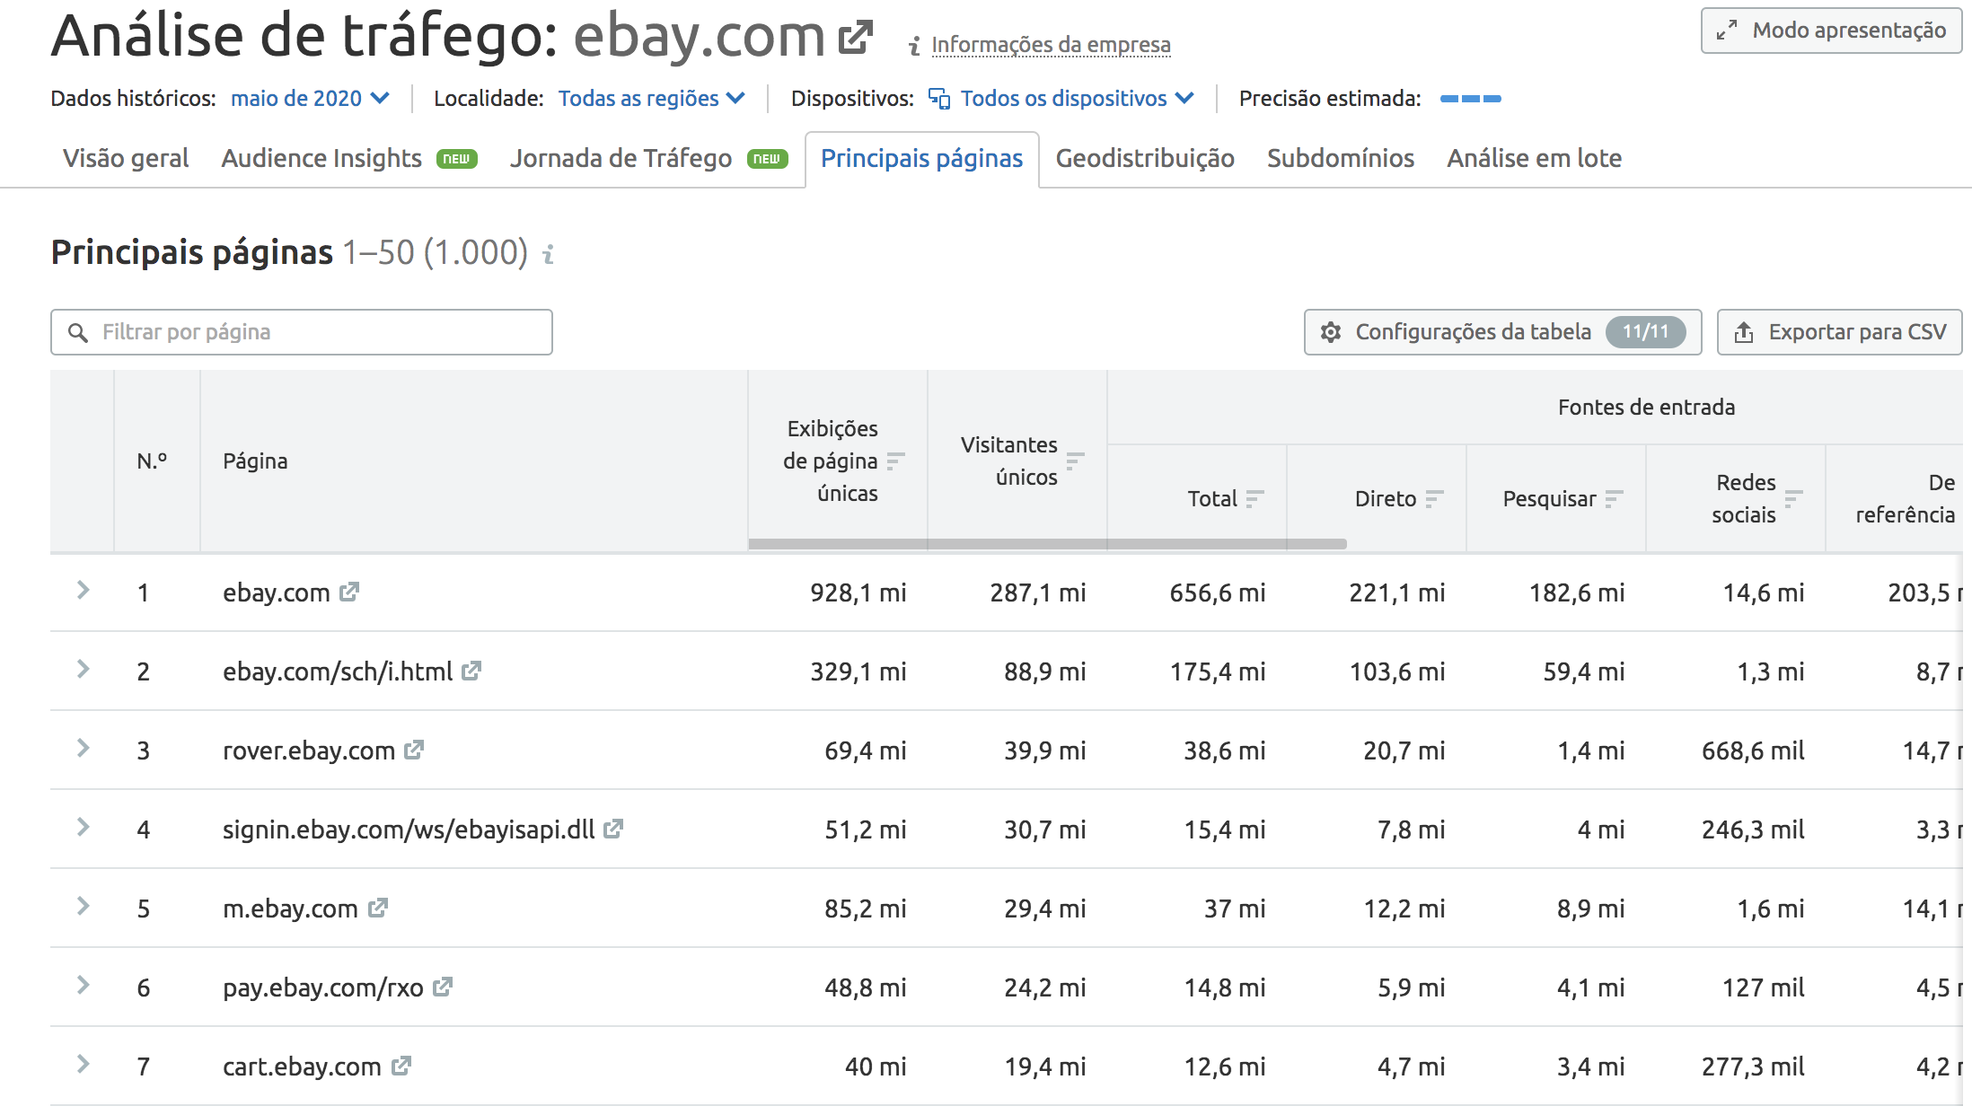Open the Audience Insights tab
Image resolution: width=1972 pixels, height=1106 pixels.
tap(321, 158)
